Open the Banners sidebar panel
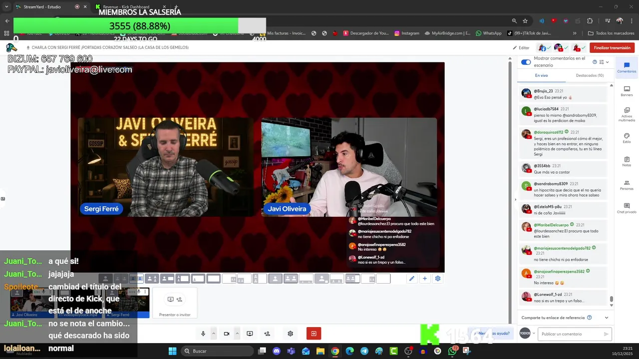The image size is (639, 359). point(627,91)
